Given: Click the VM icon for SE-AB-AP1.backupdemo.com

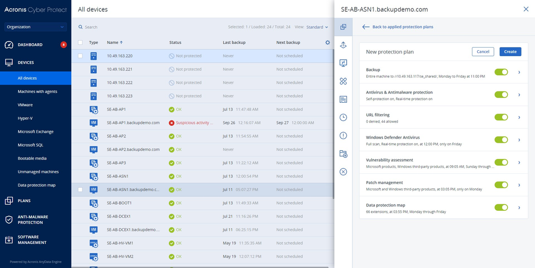Looking at the screenshot, I should 94,122.
